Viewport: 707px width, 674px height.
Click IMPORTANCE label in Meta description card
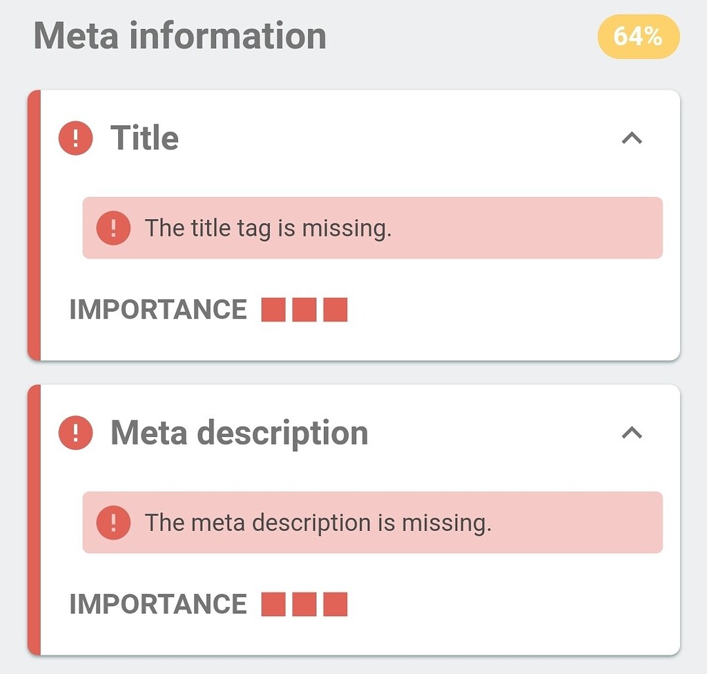click(158, 604)
